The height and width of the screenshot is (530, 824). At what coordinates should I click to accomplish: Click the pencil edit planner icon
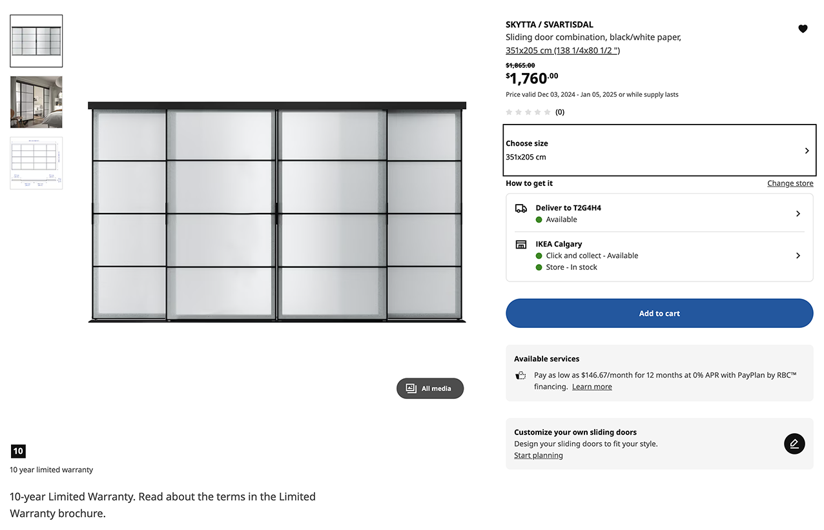[794, 443]
